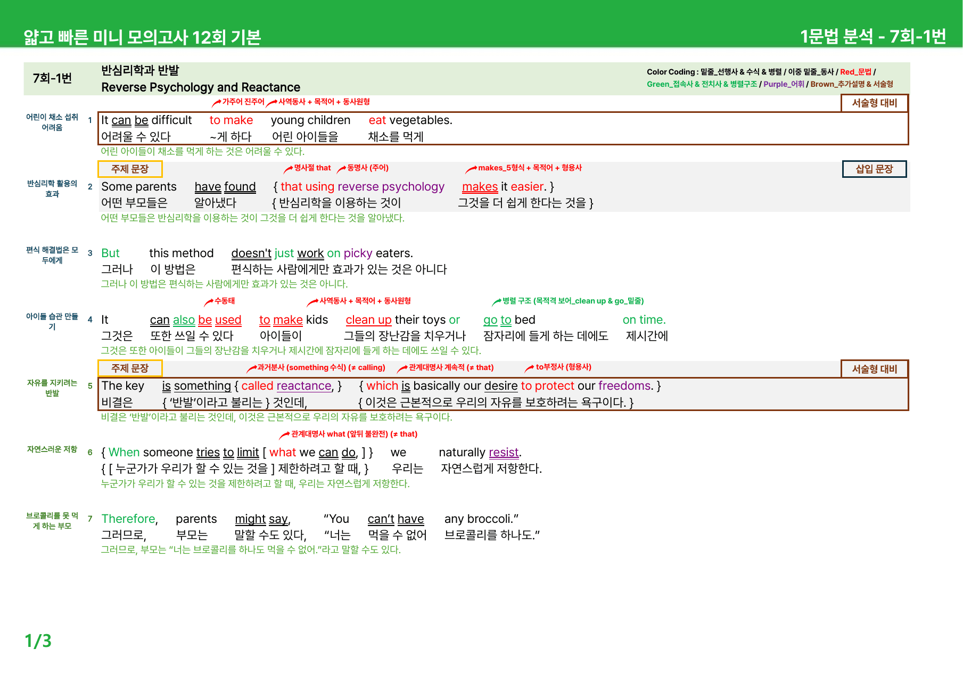The width and height of the screenshot is (963, 681).
Task: Click the side label '반심리학 활용의 효과'
Action: tap(52, 189)
